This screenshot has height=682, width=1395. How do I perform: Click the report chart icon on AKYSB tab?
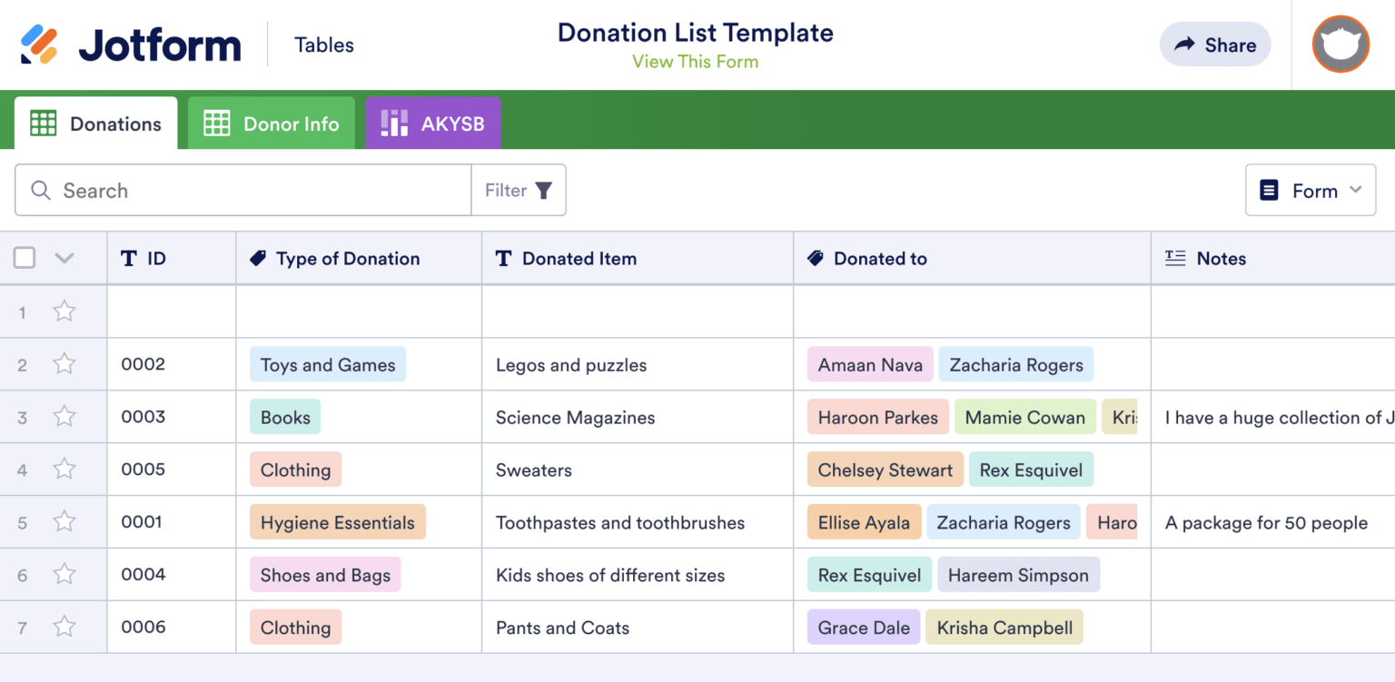click(393, 123)
